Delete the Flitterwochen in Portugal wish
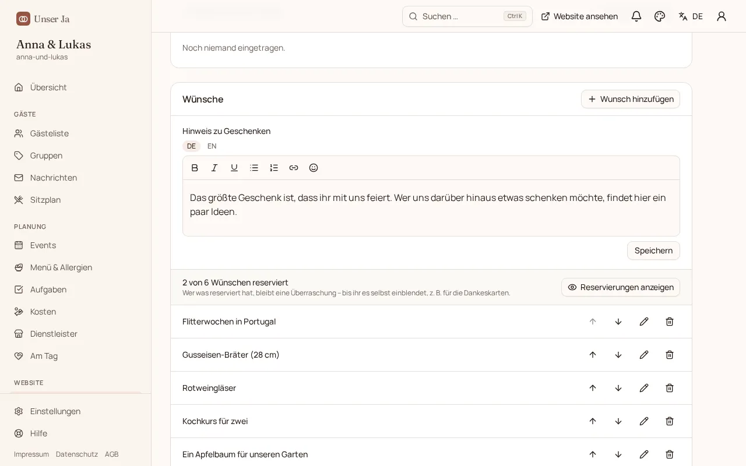746x466 pixels. coord(670,322)
